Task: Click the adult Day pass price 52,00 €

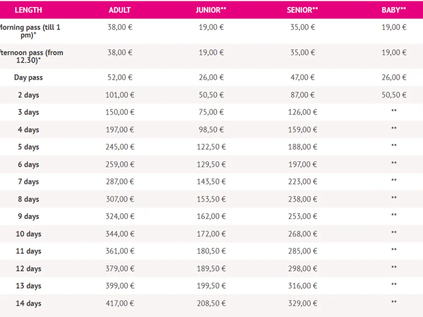Action: [119, 77]
